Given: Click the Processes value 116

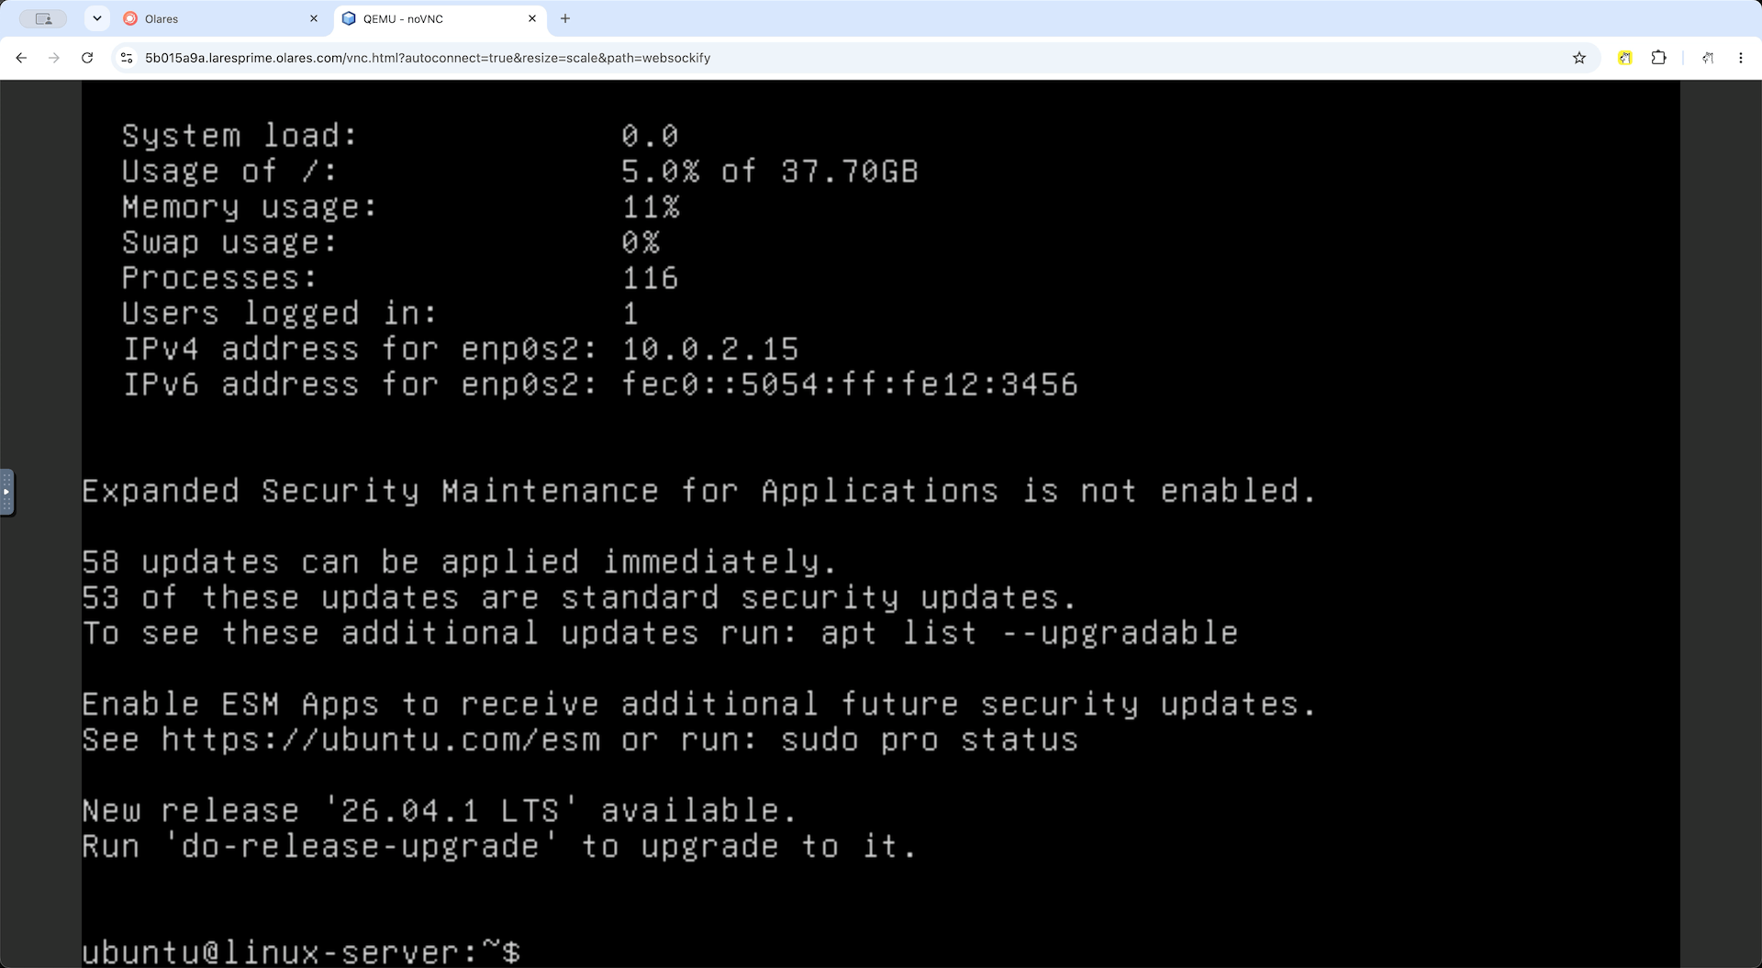Looking at the screenshot, I should click(650, 278).
